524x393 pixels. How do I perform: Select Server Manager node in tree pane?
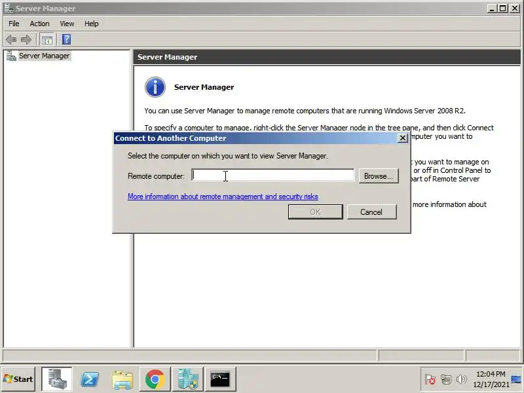coord(44,56)
